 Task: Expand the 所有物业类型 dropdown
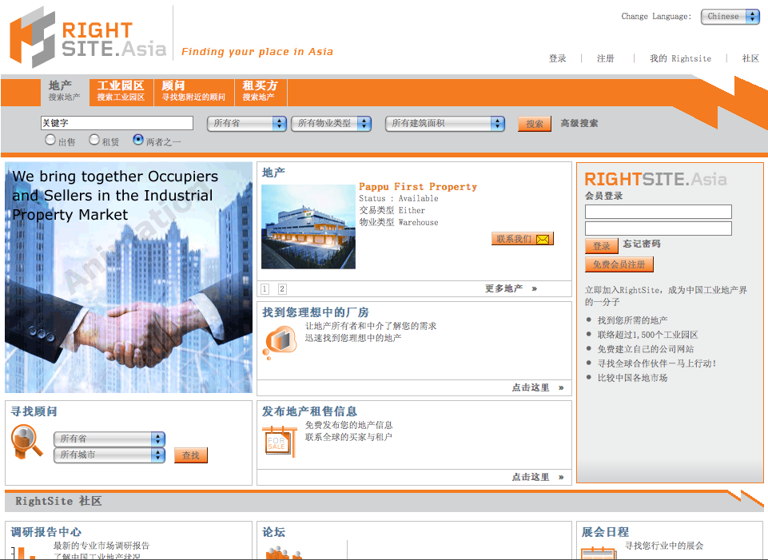coord(331,124)
